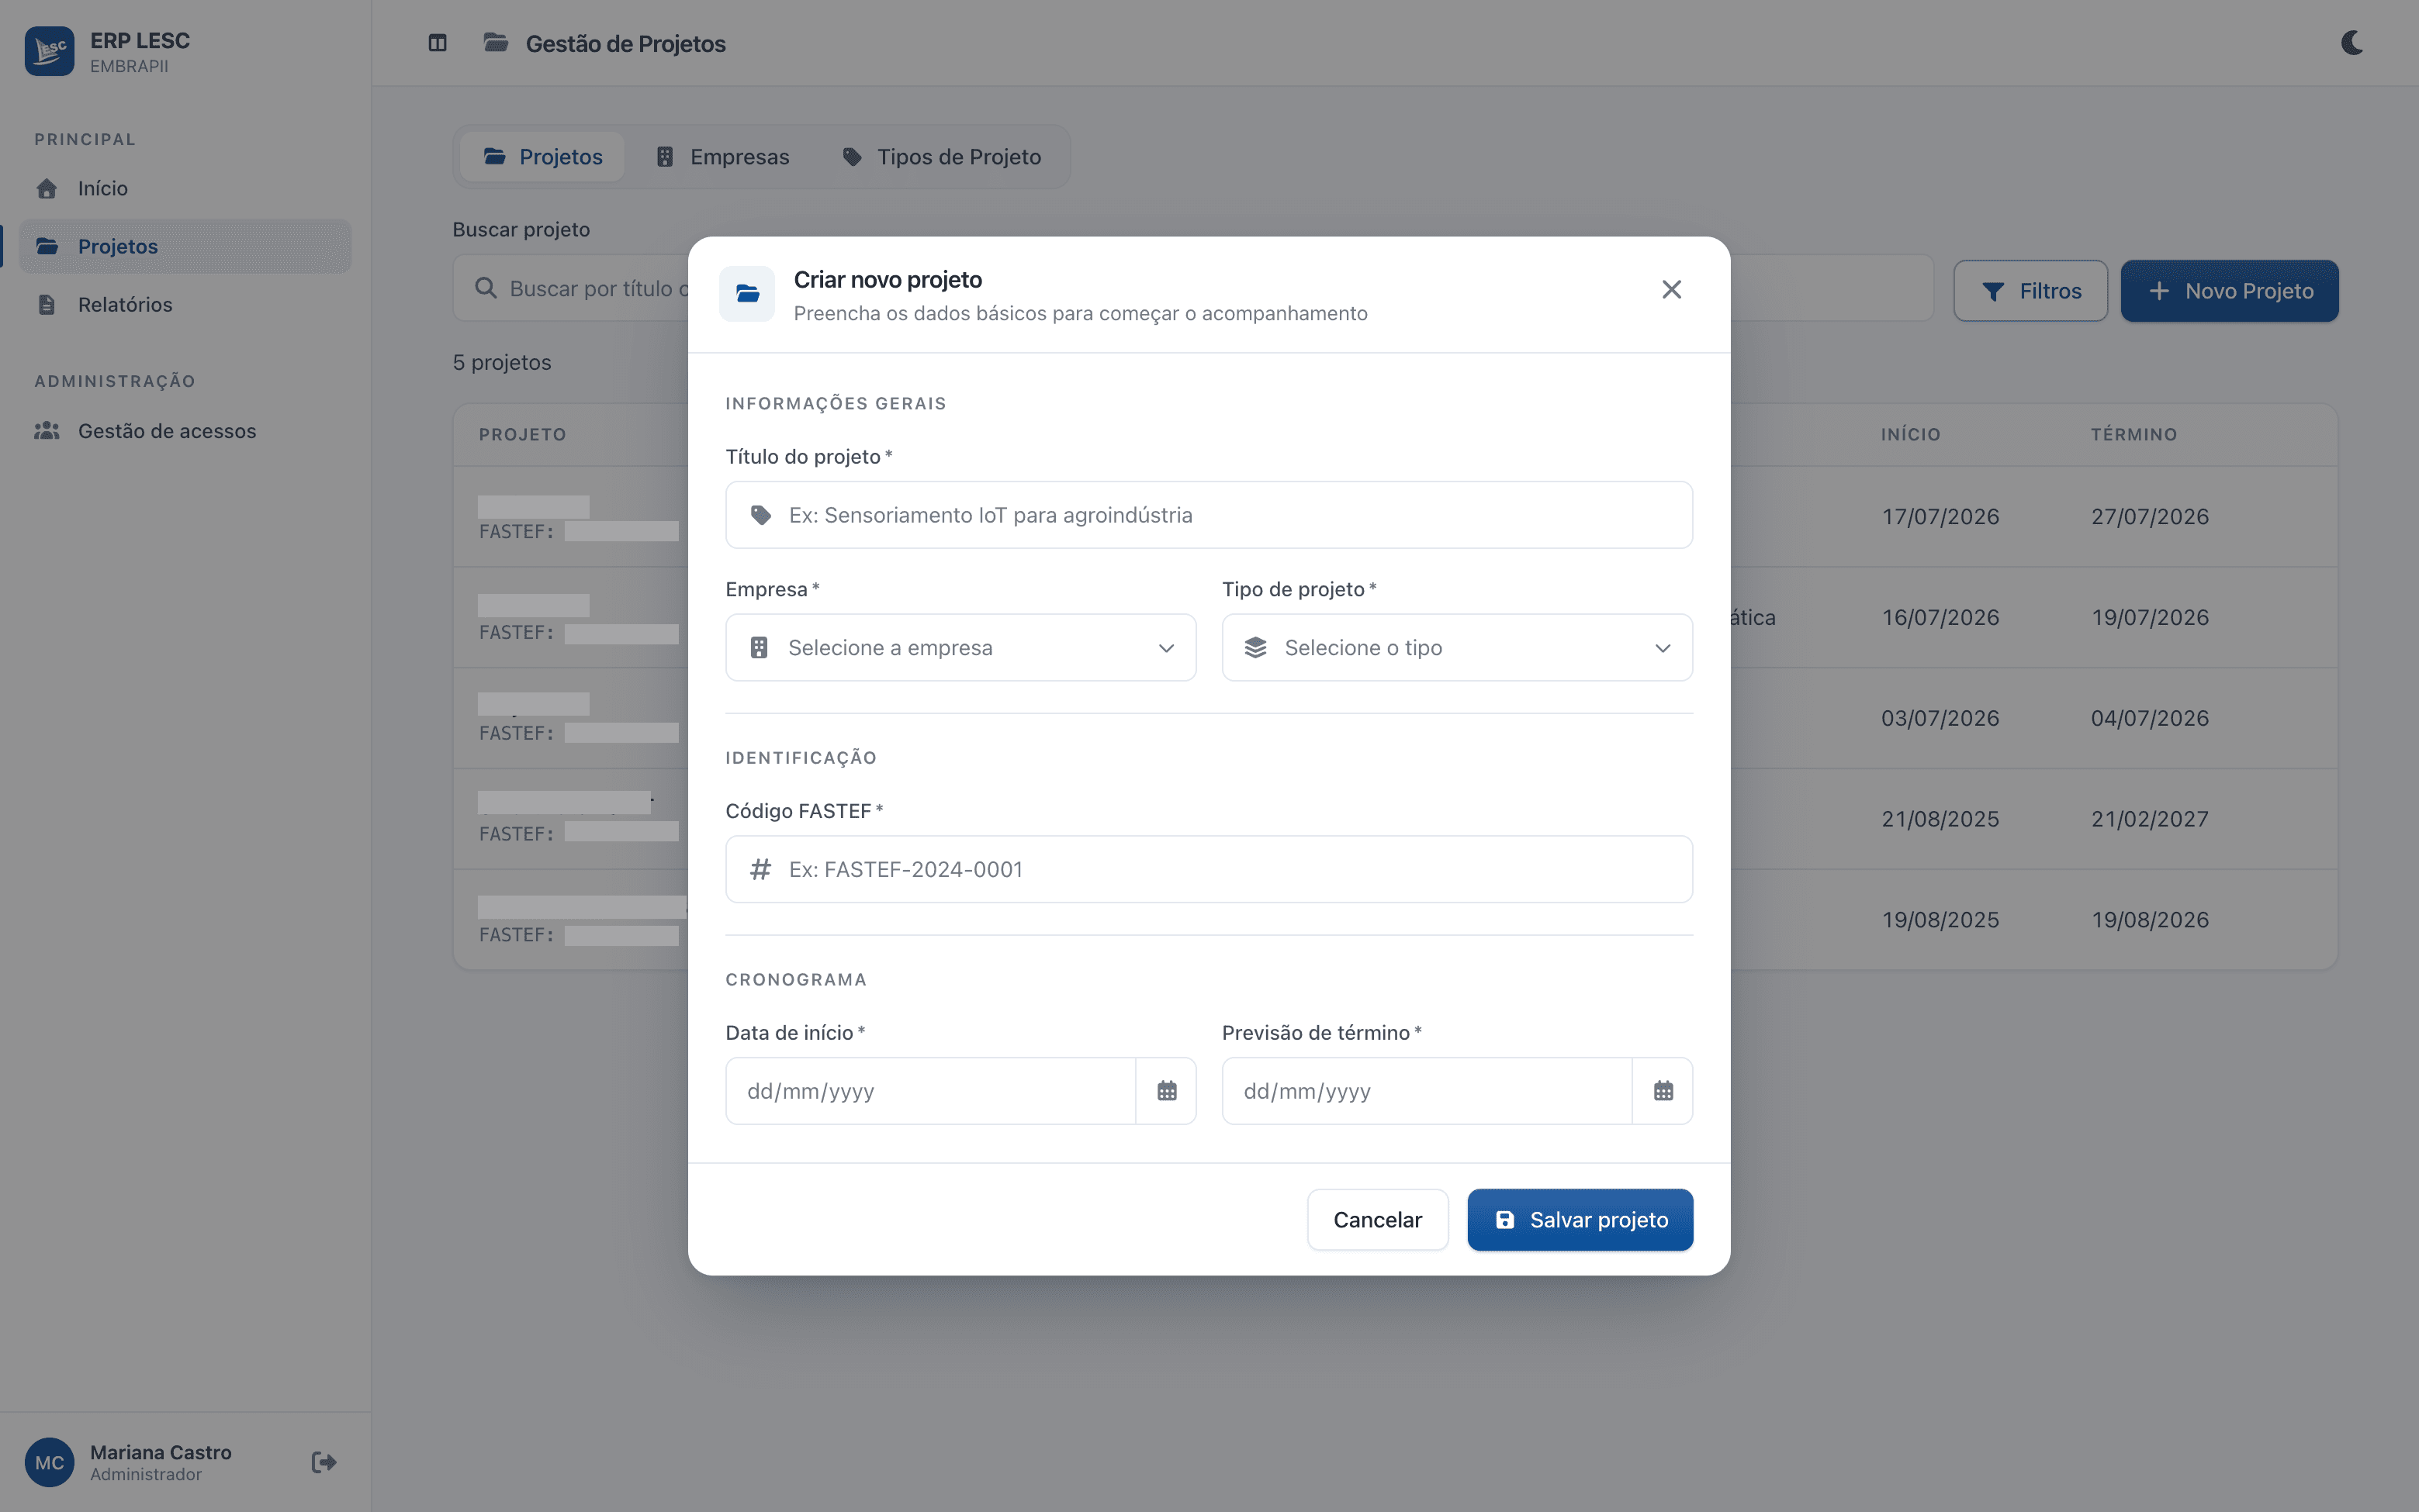Focus the Código FASTEF input field

coord(1209,869)
